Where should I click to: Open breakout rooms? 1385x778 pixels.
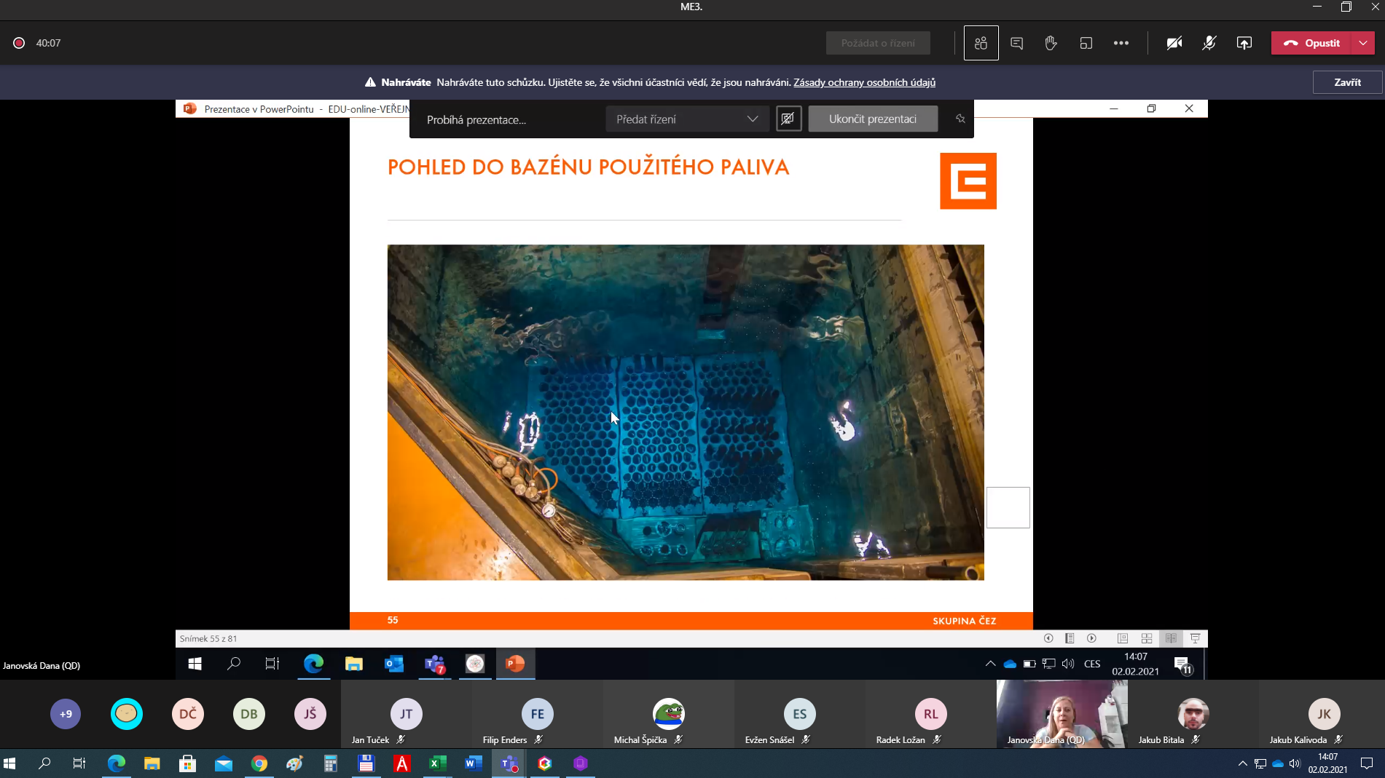[1086, 43]
